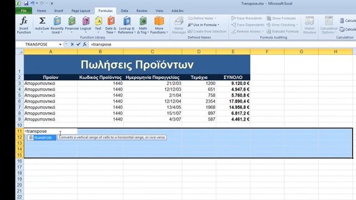Confirm formula entry with checkmark icon

coord(78,44)
